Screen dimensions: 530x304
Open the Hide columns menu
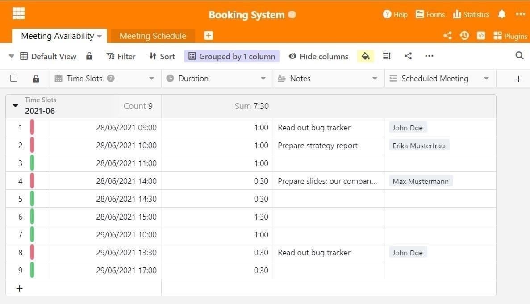(318, 56)
